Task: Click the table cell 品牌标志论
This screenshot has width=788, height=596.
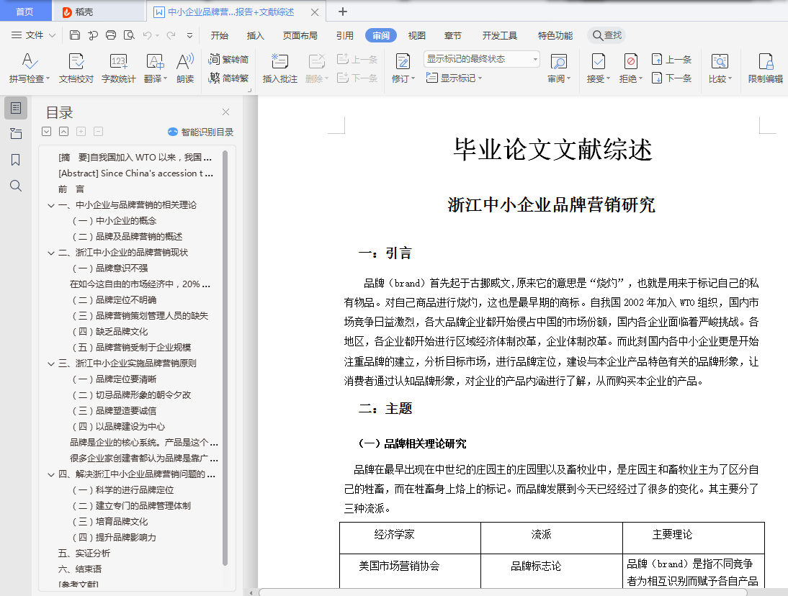Action: point(536,566)
